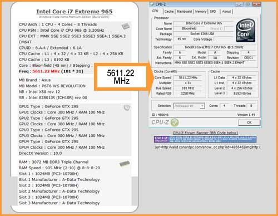Viewport: 278px width, 216px height.
Task: Click the Bus Speed 181 MHz field
Action: (x=188, y=88)
